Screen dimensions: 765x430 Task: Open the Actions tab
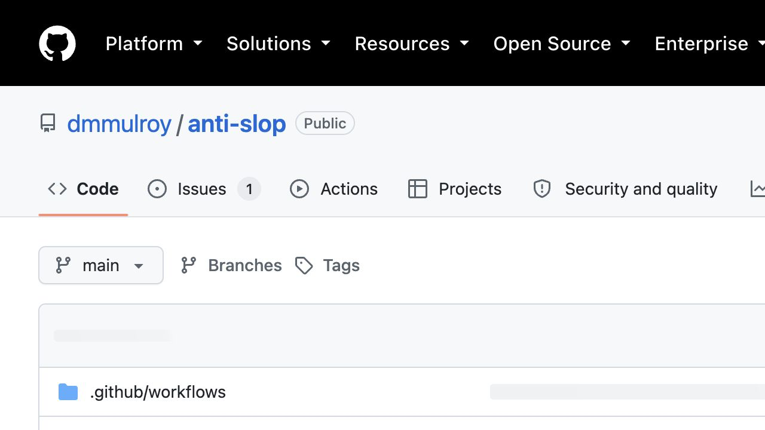point(333,189)
